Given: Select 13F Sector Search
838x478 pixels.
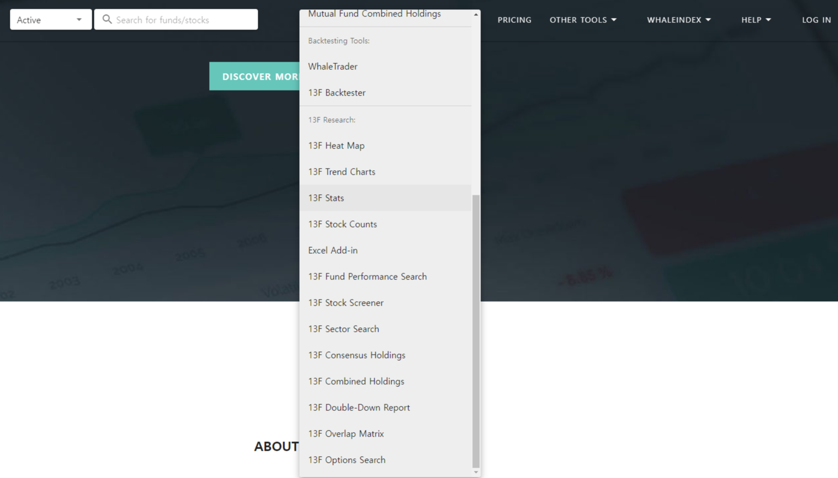Looking at the screenshot, I should [385, 329].
